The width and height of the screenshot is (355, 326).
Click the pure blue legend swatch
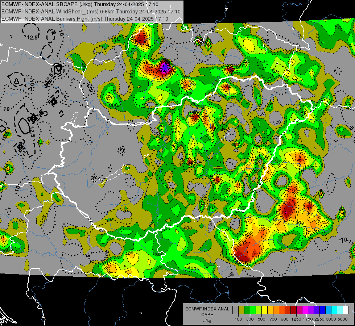pyautogui.click(x=323, y=310)
